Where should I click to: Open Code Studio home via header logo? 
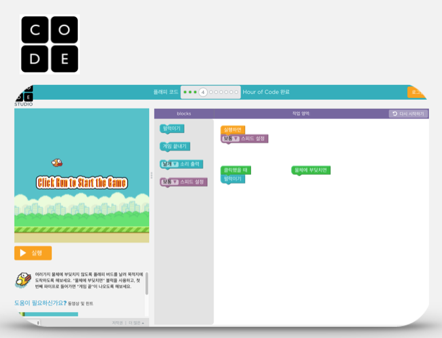click(x=24, y=96)
